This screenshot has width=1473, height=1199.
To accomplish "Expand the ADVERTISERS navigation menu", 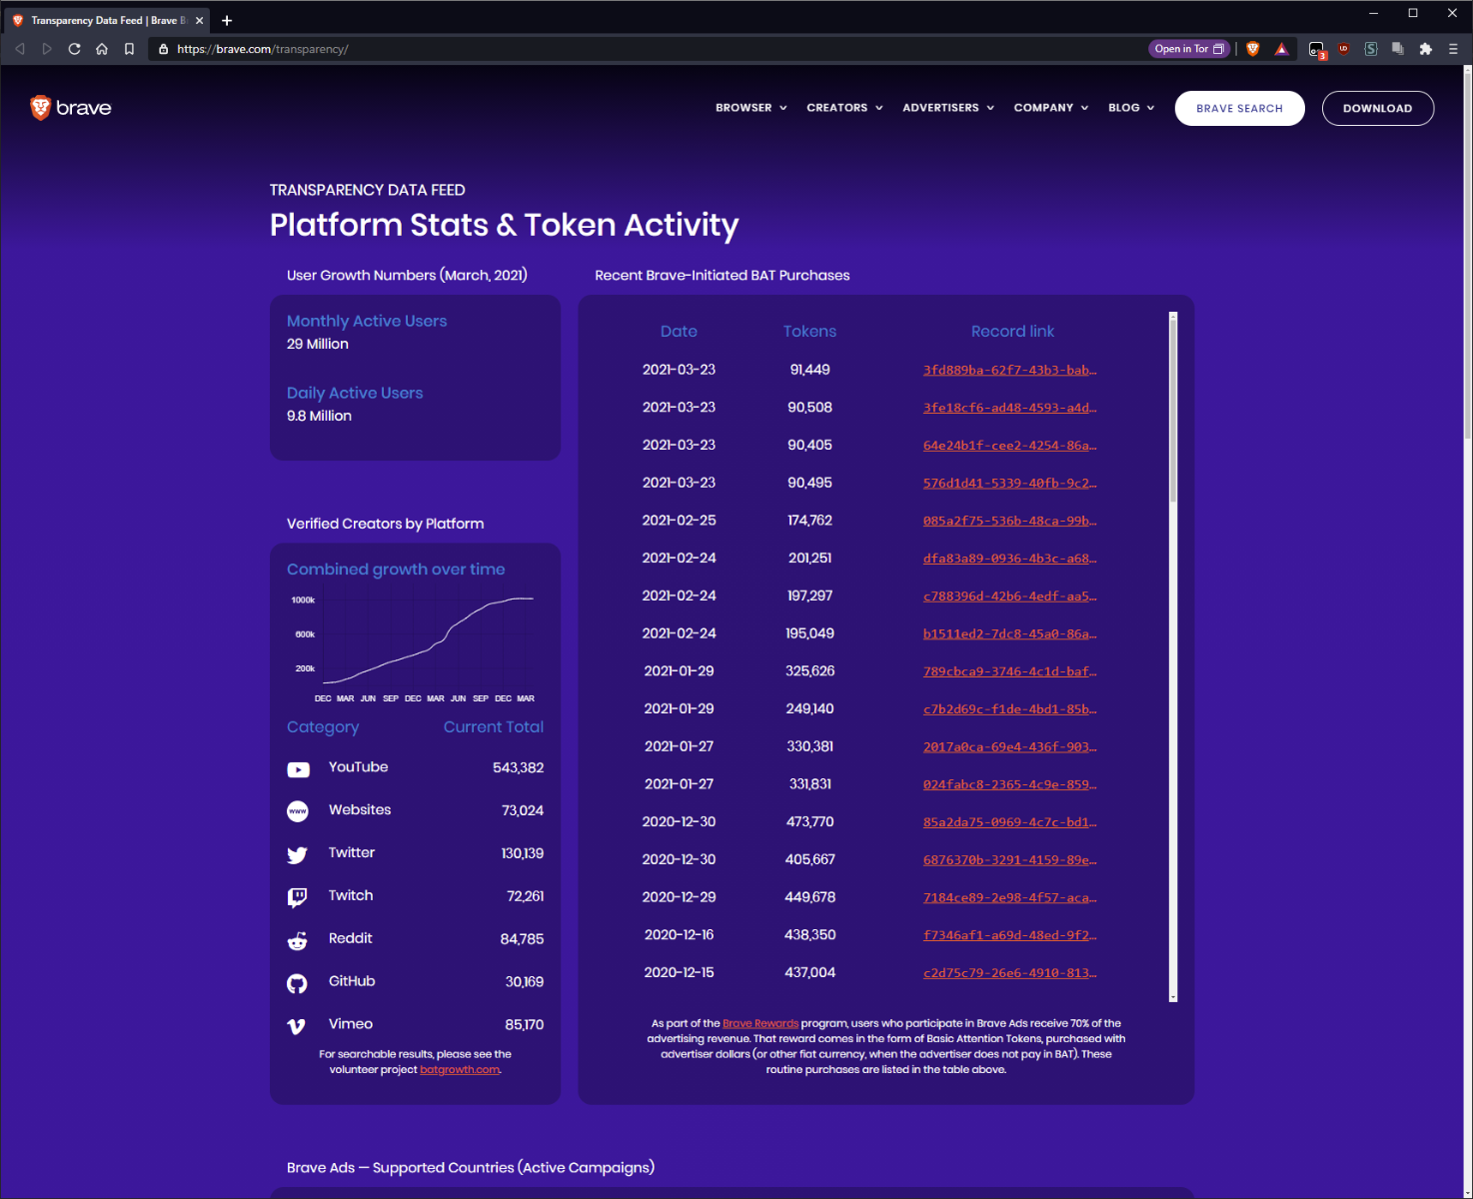I will [948, 108].
